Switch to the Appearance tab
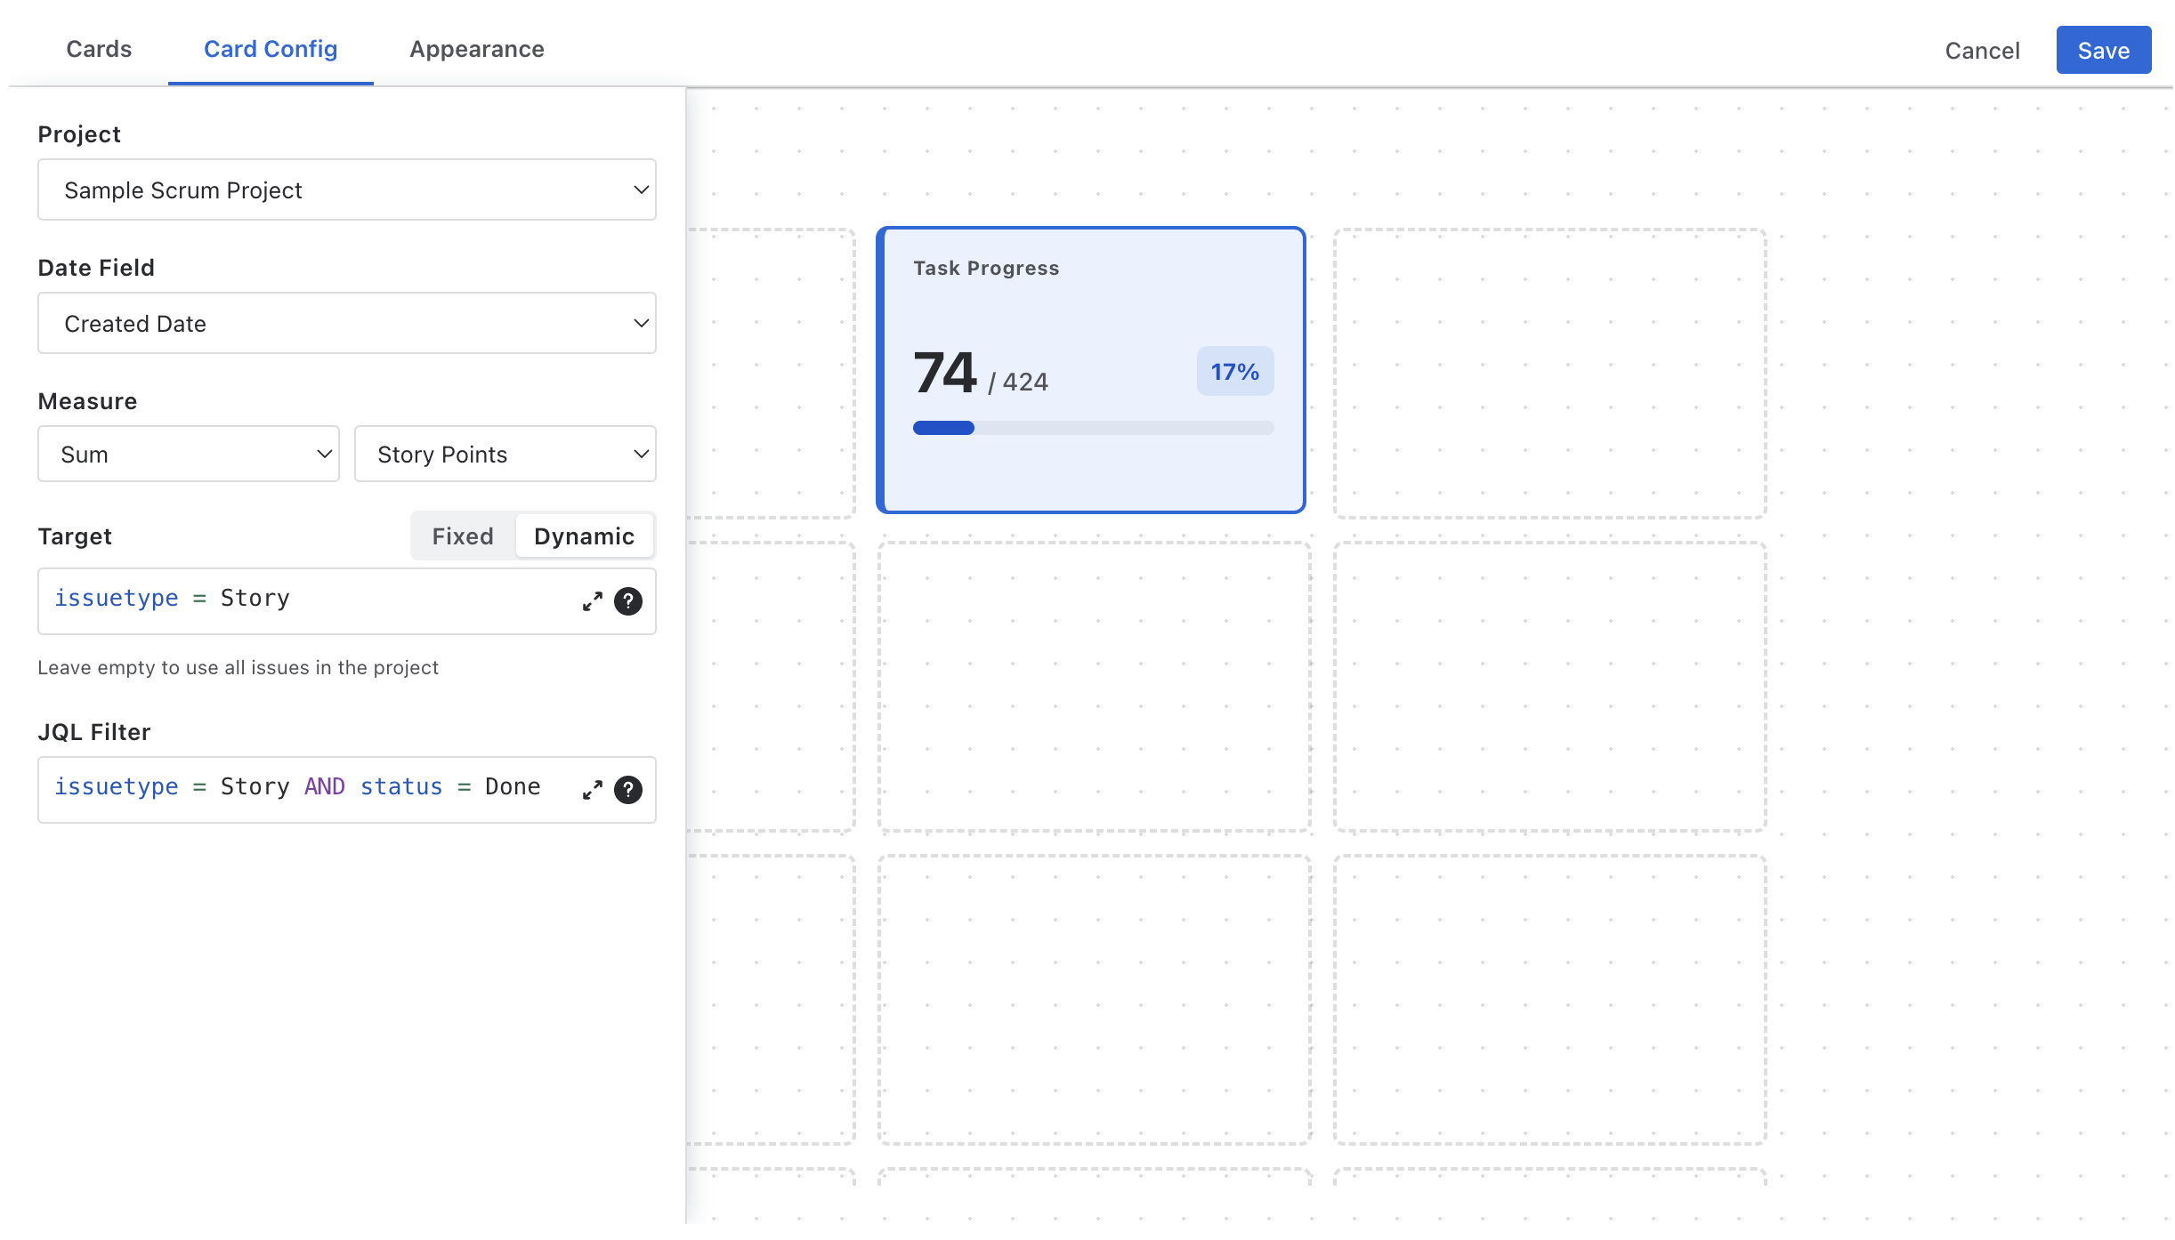 click(477, 49)
